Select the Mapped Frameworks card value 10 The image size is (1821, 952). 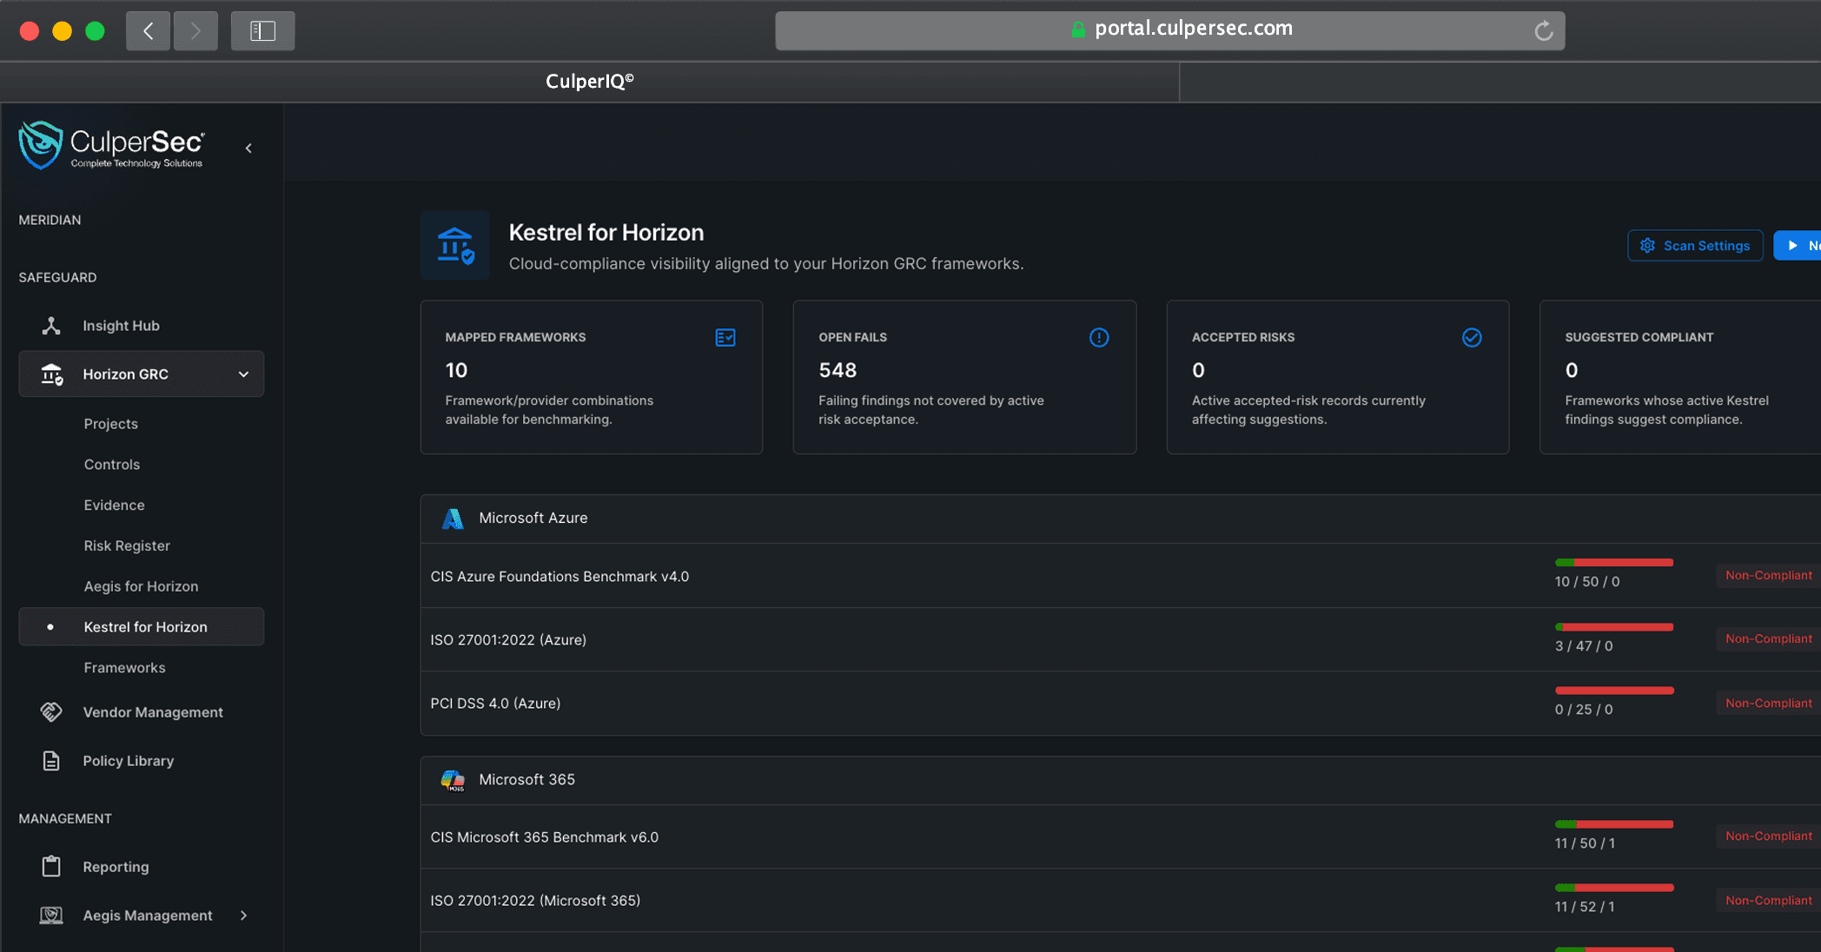pos(457,371)
